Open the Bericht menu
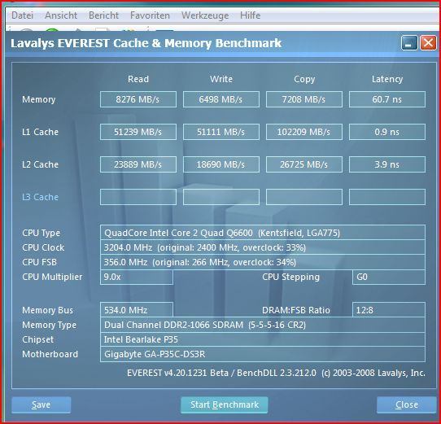Viewport: 441px width, 424px height. click(x=103, y=15)
